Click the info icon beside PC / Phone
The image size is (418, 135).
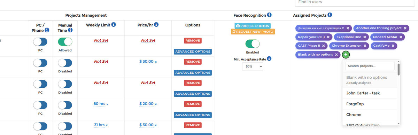coord(47,30)
